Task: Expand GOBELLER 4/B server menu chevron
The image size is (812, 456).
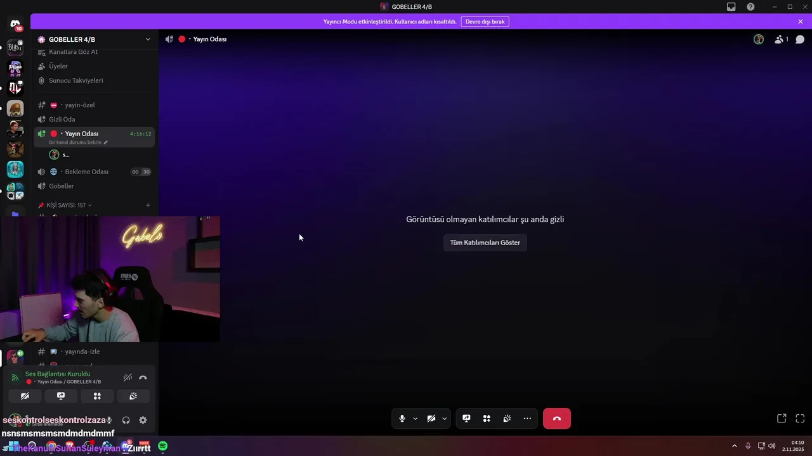Action: [x=148, y=39]
